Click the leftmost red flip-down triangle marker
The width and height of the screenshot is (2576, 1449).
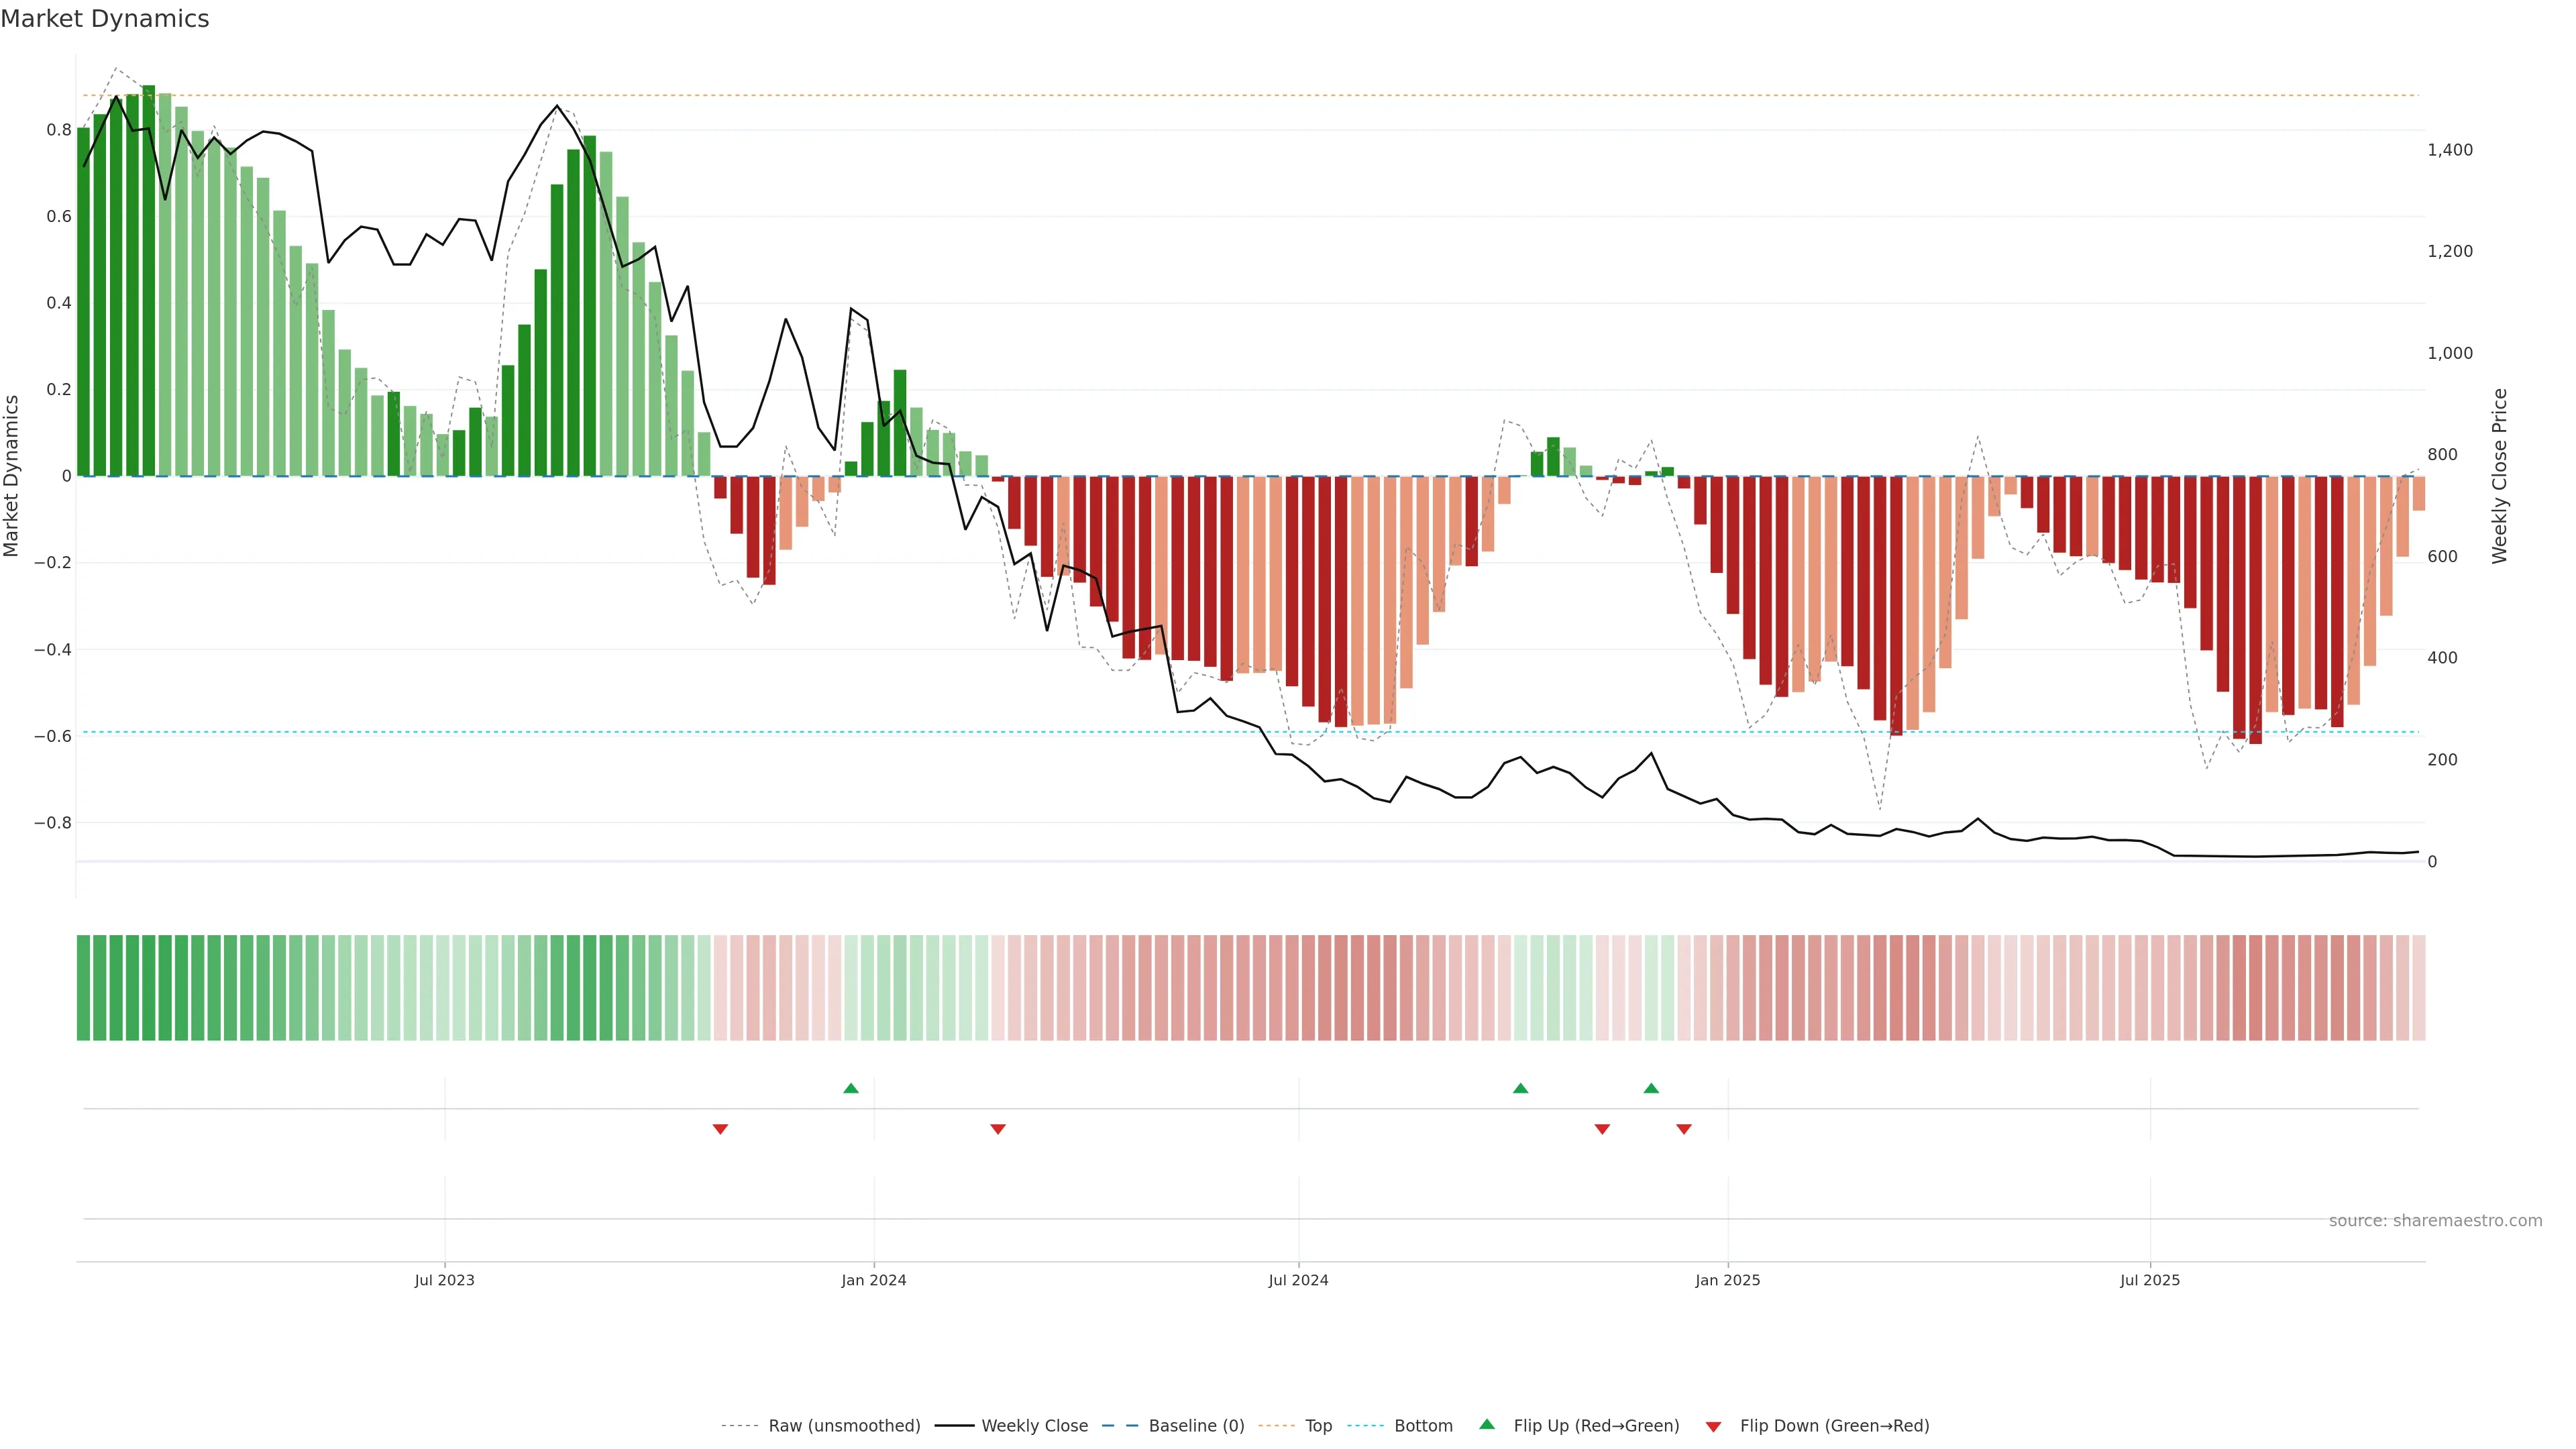pos(720,1129)
